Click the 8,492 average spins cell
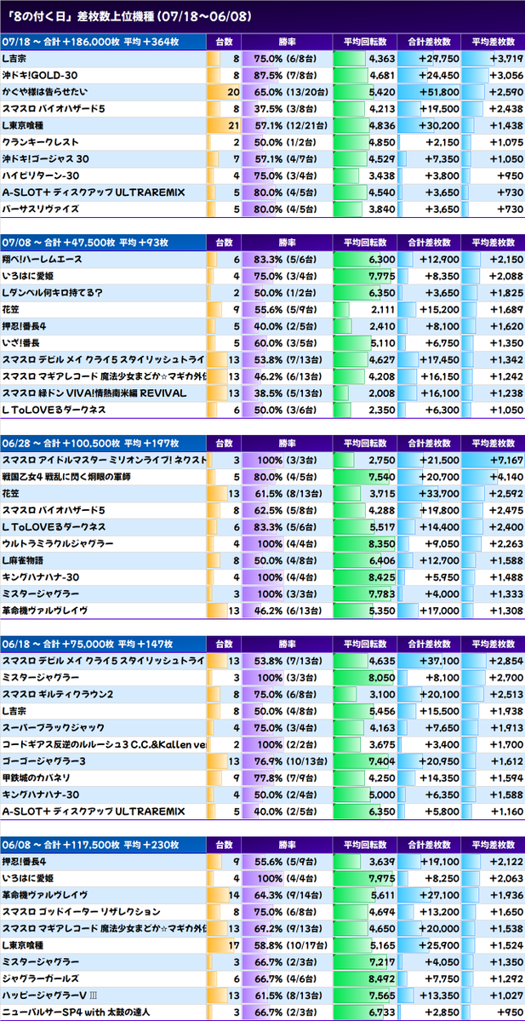The image size is (525, 1021). pos(364,978)
